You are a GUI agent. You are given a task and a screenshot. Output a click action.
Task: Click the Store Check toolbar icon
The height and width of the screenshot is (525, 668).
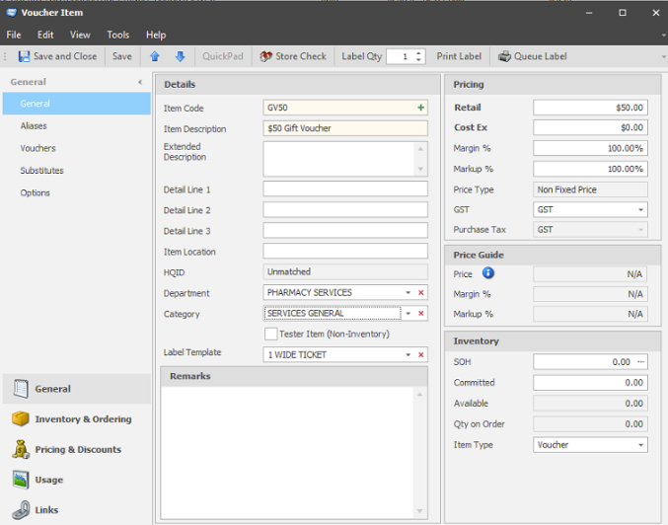coord(265,56)
